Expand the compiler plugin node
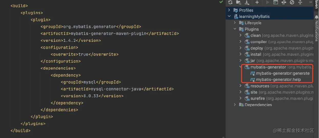The width and height of the screenshot is (319, 138). [x=240, y=42]
